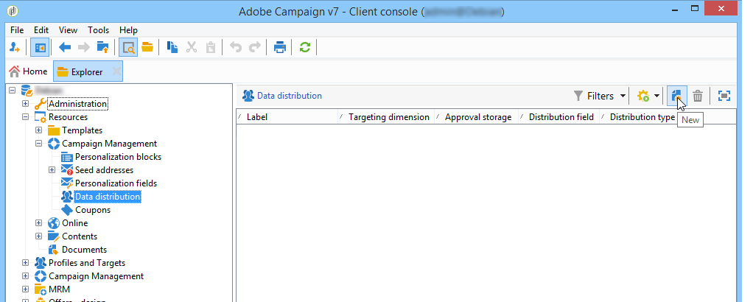Viewport: 753px width, 302px height.
Task: Sort by Distribution field column
Action: pyautogui.click(x=559, y=117)
